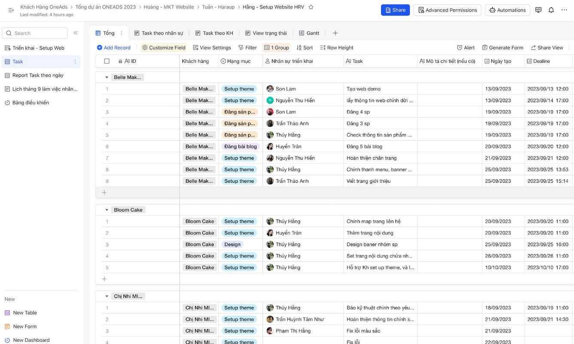Click task cell 'Design baner nhóm sp'
Viewport: 574px width, 344px height.
click(380, 245)
